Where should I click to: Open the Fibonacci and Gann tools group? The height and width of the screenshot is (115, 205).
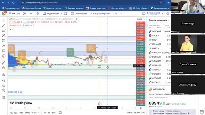click(x=4, y=30)
